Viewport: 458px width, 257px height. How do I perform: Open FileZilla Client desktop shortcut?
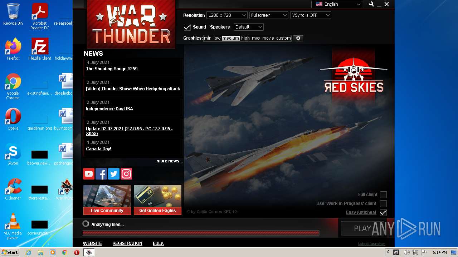[40, 49]
